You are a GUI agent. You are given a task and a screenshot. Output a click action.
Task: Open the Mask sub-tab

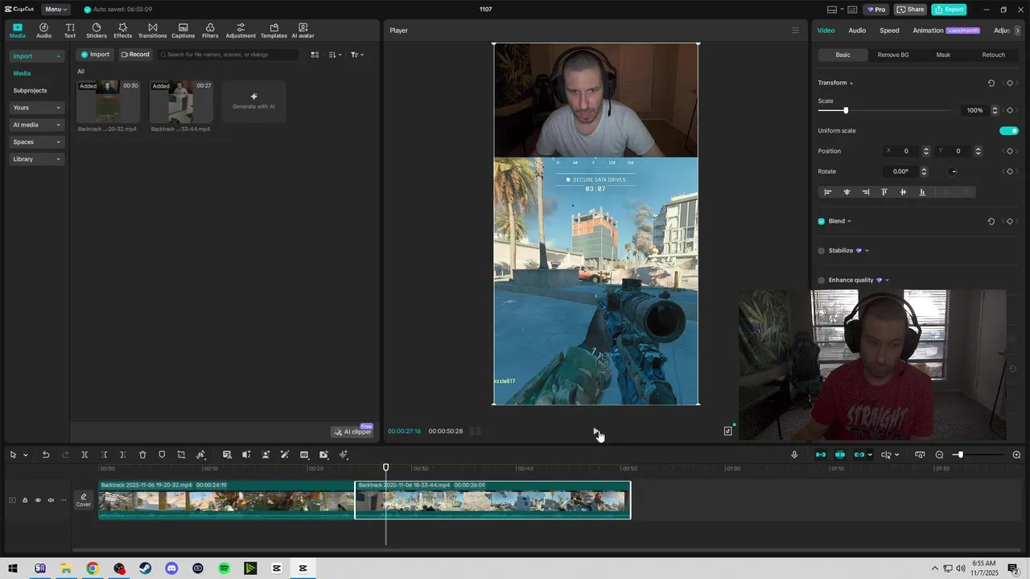coord(943,55)
